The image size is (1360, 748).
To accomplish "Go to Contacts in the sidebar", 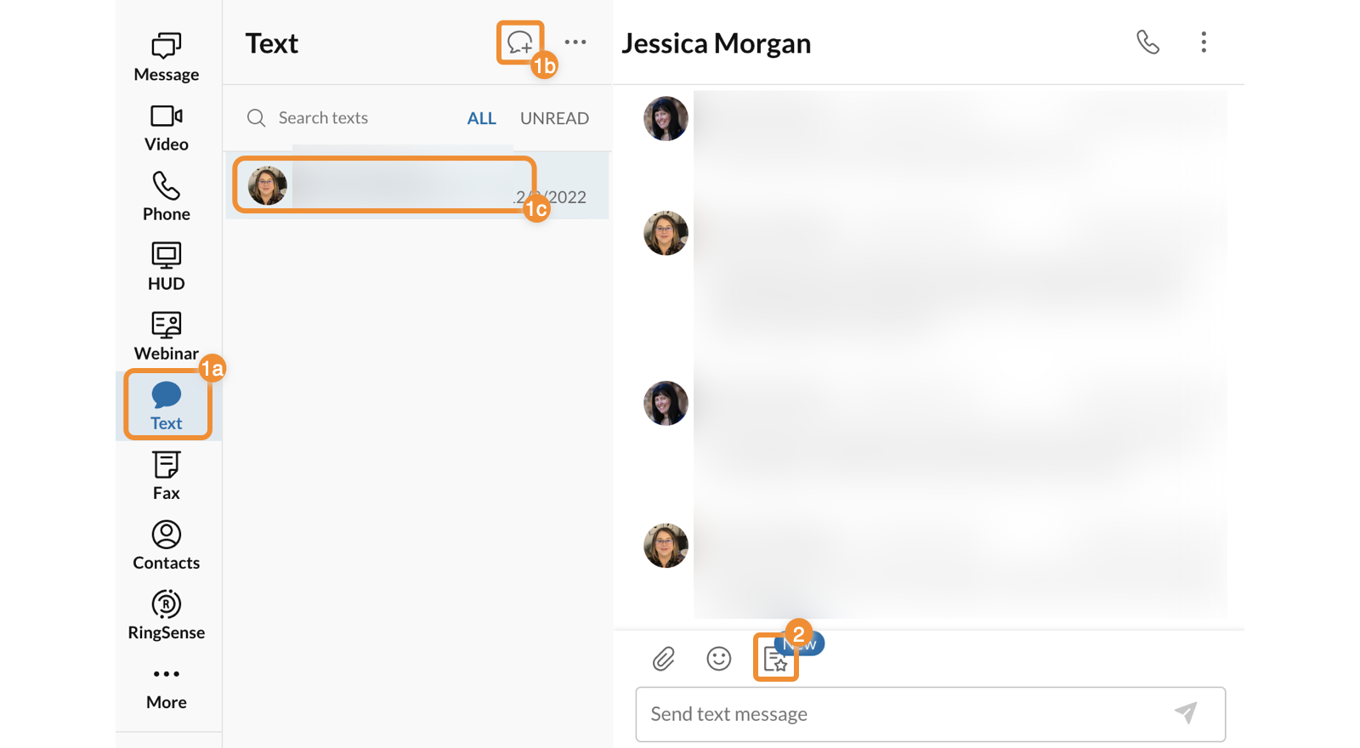I will 167,545.
